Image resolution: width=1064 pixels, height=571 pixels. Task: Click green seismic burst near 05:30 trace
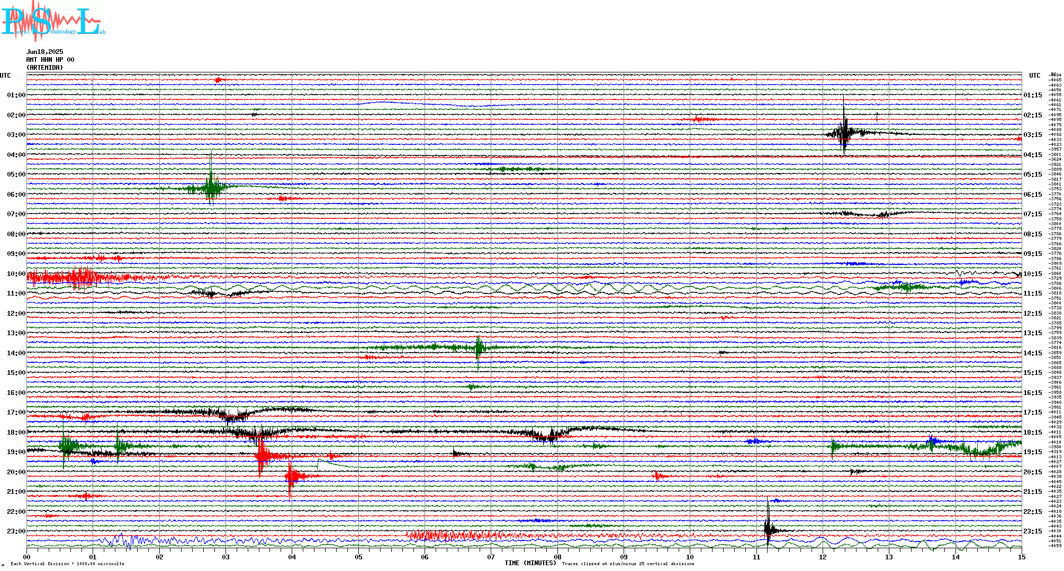click(x=211, y=187)
